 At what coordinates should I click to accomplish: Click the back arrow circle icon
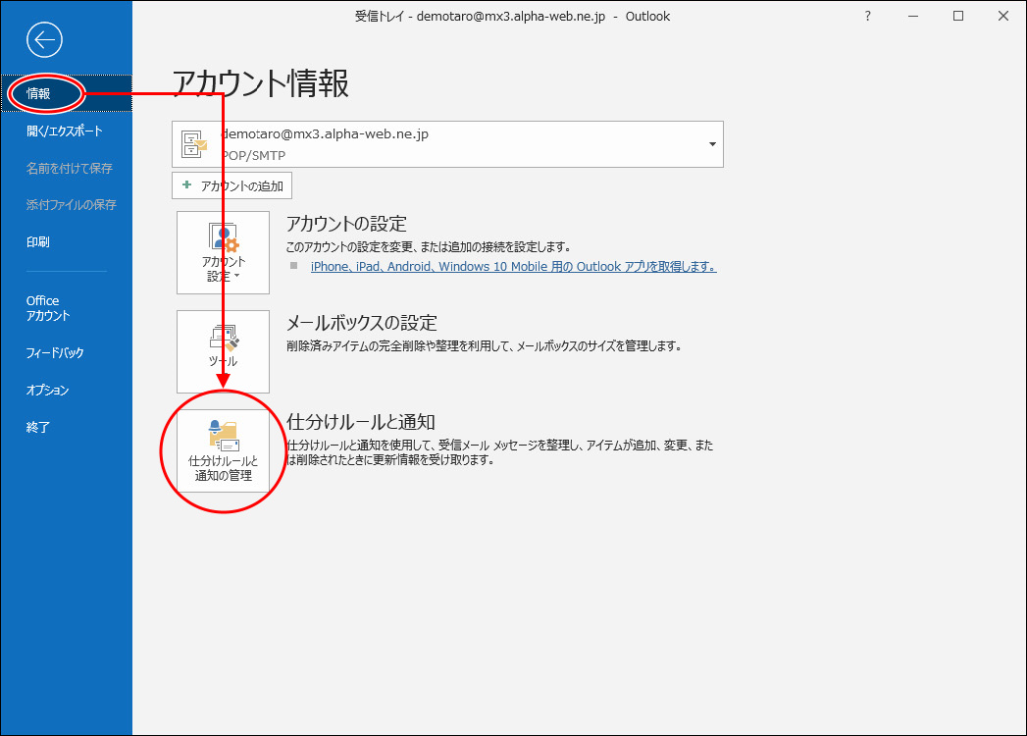pos(45,40)
